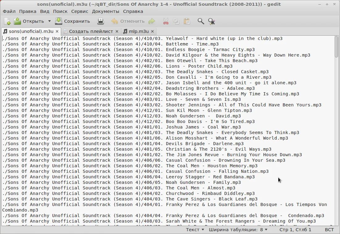Click the Открыть button label
340x234 pixels.
click(x=33, y=21)
